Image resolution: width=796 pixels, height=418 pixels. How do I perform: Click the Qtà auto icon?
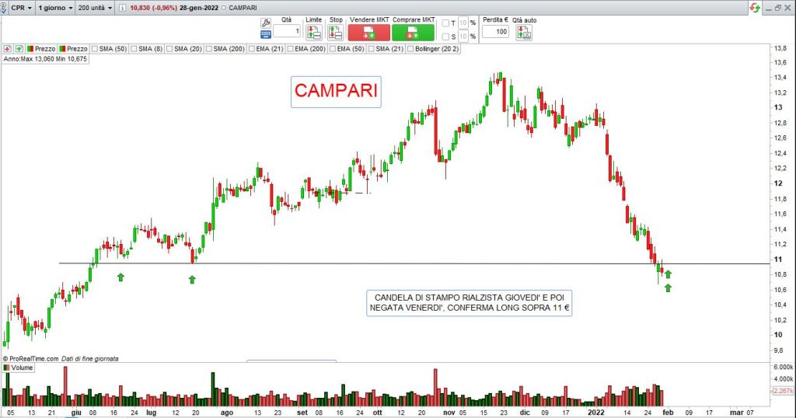click(525, 33)
